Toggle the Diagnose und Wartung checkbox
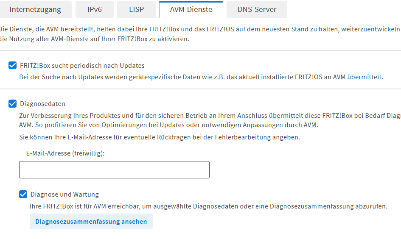This screenshot has width=401, height=239. click(x=23, y=195)
